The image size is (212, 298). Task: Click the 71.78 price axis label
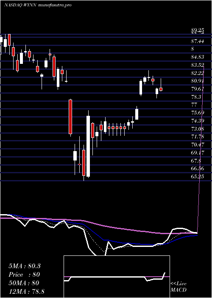pyautogui.click(x=198, y=137)
